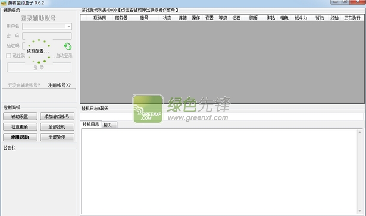Click the 背包 column header

coord(320,18)
